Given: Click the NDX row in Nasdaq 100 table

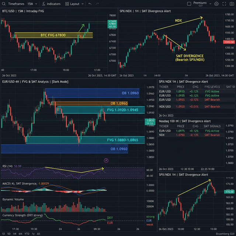Looking at the screenshot, I should tap(191, 135).
